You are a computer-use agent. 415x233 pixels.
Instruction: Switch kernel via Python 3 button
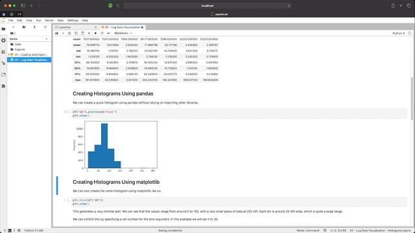point(399,33)
